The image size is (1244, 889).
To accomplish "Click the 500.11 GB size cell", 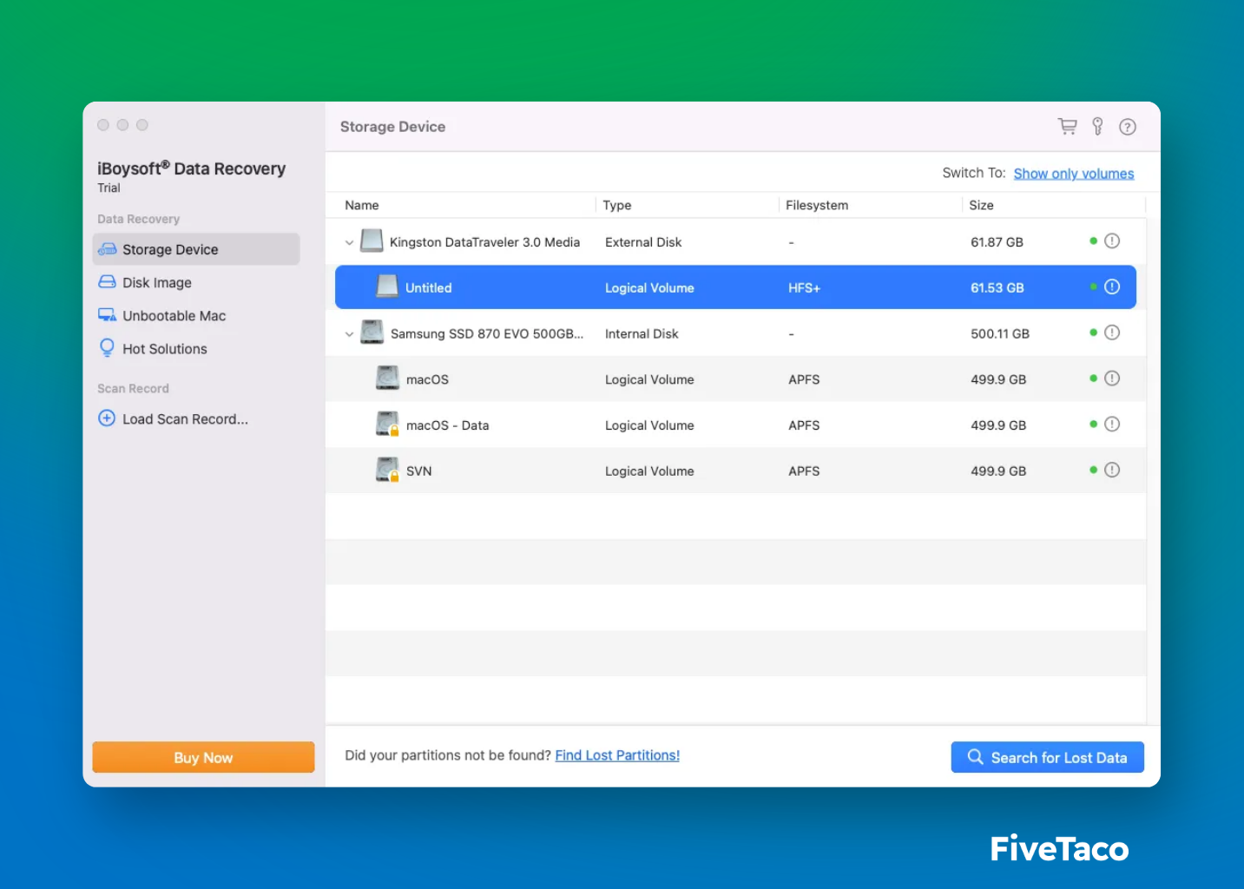I will point(1000,333).
